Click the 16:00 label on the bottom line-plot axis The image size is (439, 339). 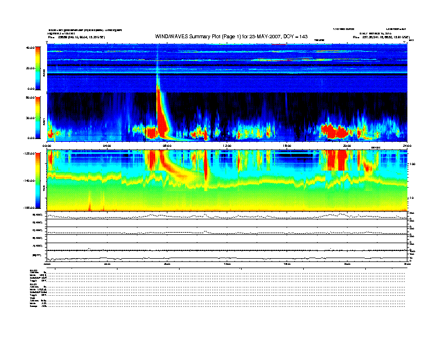[287, 264]
